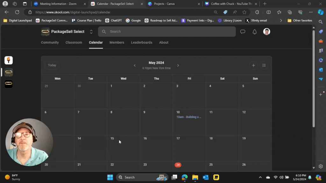
Task: Click the profile avatar in the header
Action: [x=266, y=31]
